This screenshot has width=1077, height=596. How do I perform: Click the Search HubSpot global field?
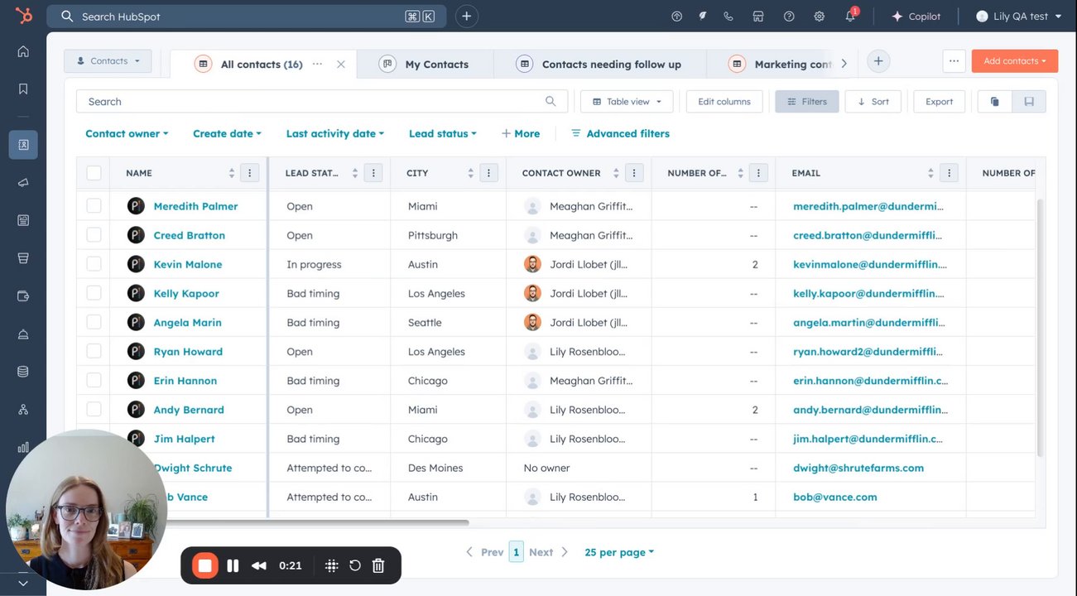[x=247, y=16]
